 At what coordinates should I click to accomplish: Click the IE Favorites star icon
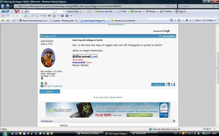pyautogui.click(x=3, y=20)
